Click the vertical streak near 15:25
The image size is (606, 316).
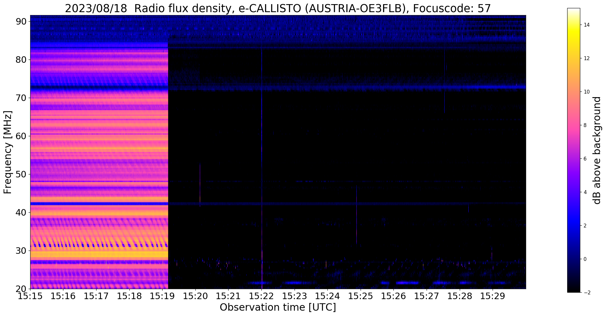tap(357, 215)
